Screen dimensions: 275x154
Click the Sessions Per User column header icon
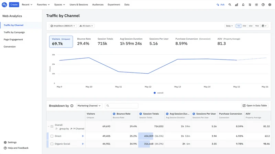click(194, 114)
